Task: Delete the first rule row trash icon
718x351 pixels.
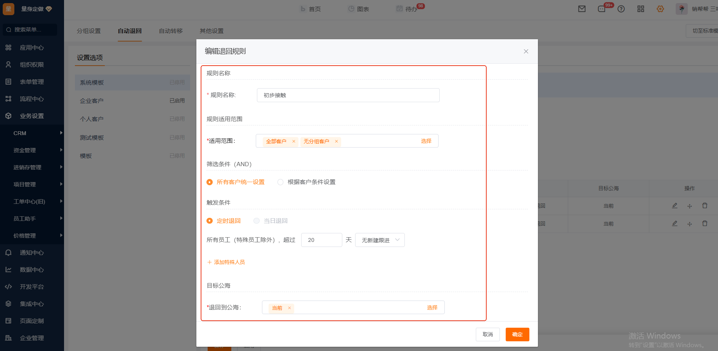Action: 705,206
